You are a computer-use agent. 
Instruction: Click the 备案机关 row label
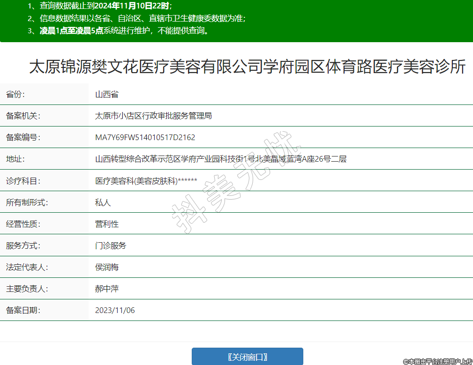click(x=23, y=116)
